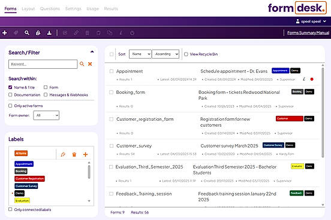Click labels list scroll down arrow
This screenshot has width=331, height=220.
[89, 201]
